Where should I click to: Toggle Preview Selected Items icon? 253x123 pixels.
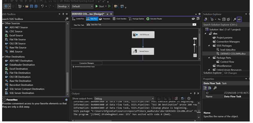click(239, 19)
